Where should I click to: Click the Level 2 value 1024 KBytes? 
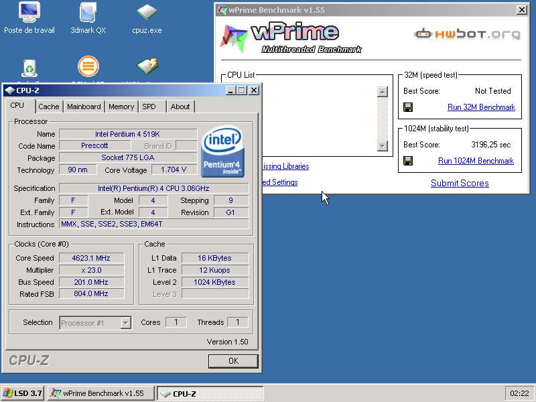click(215, 282)
